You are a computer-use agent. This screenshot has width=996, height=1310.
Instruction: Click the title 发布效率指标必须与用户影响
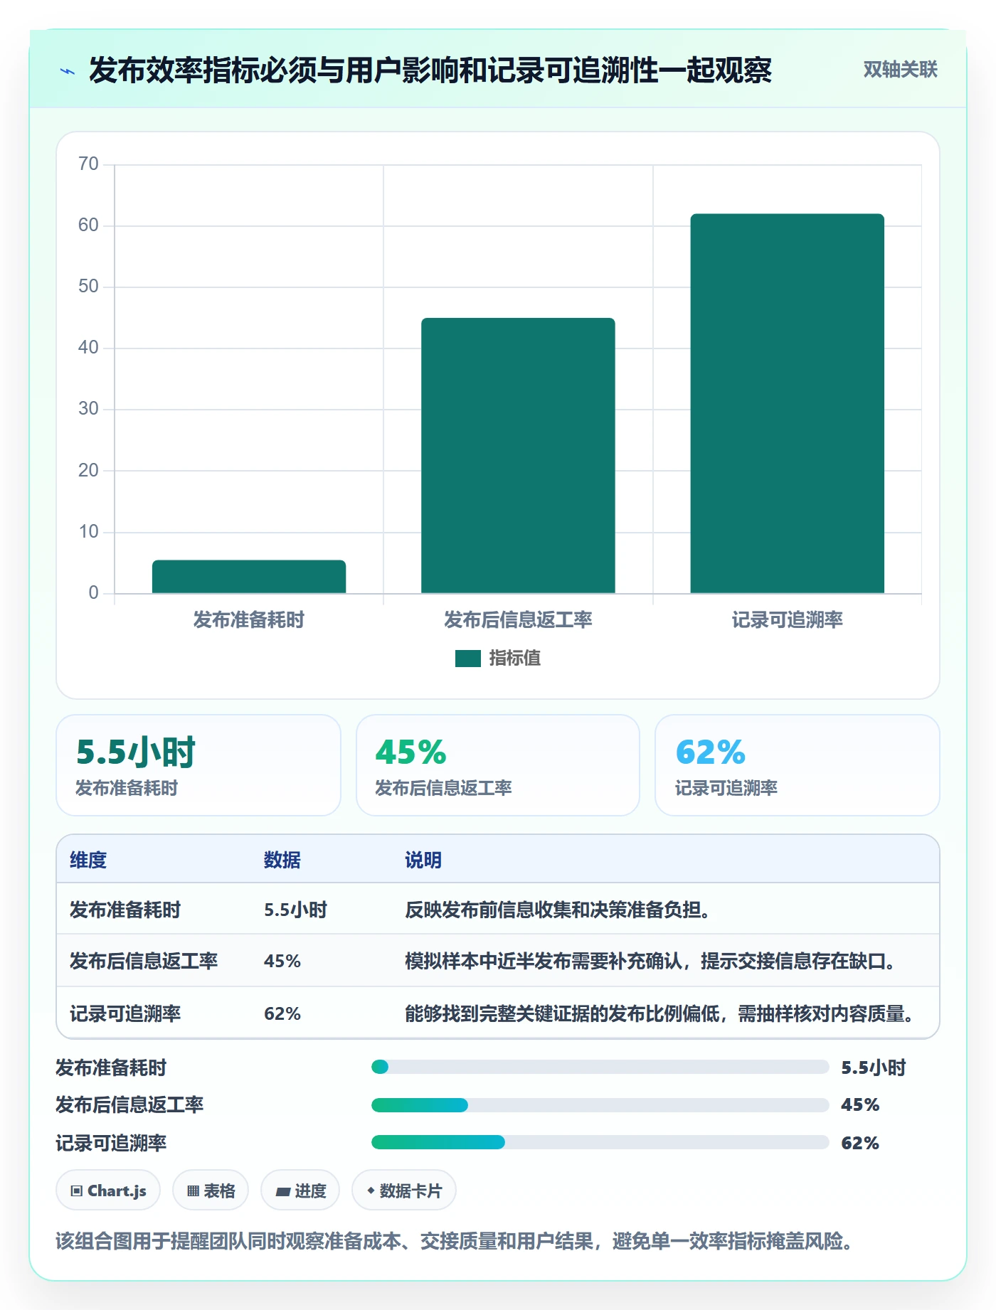[430, 70]
